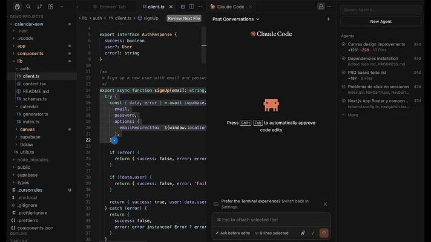
Task: Click the paperclip attach icon
Action: point(303,233)
